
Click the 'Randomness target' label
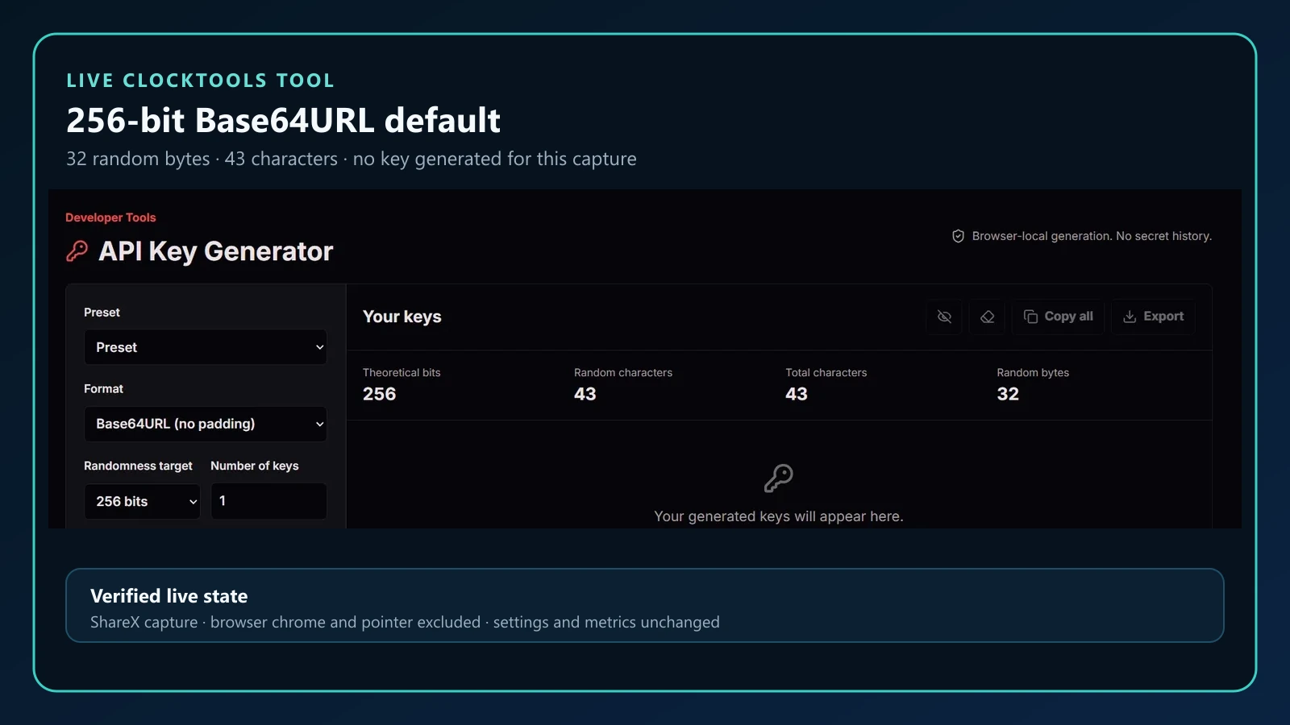pos(138,466)
